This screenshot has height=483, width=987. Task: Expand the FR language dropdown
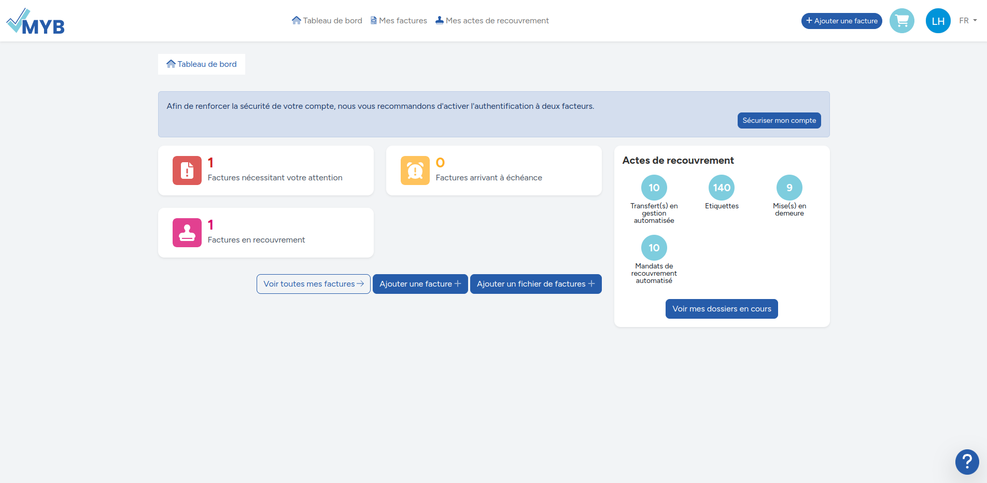click(x=967, y=21)
